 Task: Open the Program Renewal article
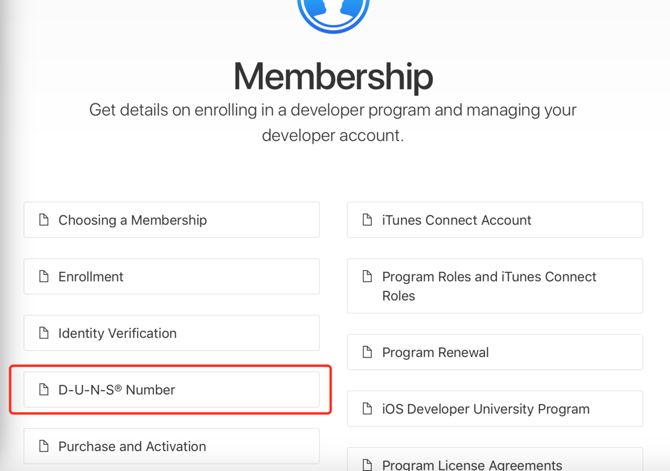coord(435,352)
